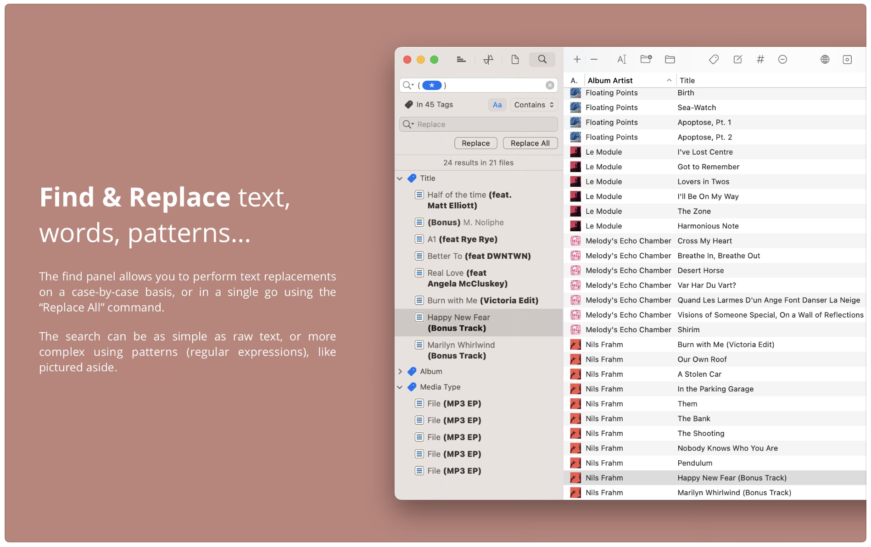This screenshot has height=547, width=871.
Task: Clear the search field with the x button
Action: coord(549,85)
